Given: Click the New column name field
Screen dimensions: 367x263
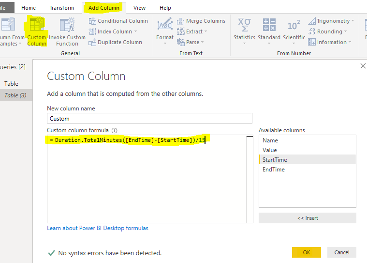Looking at the screenshot, I should [149, 118].
